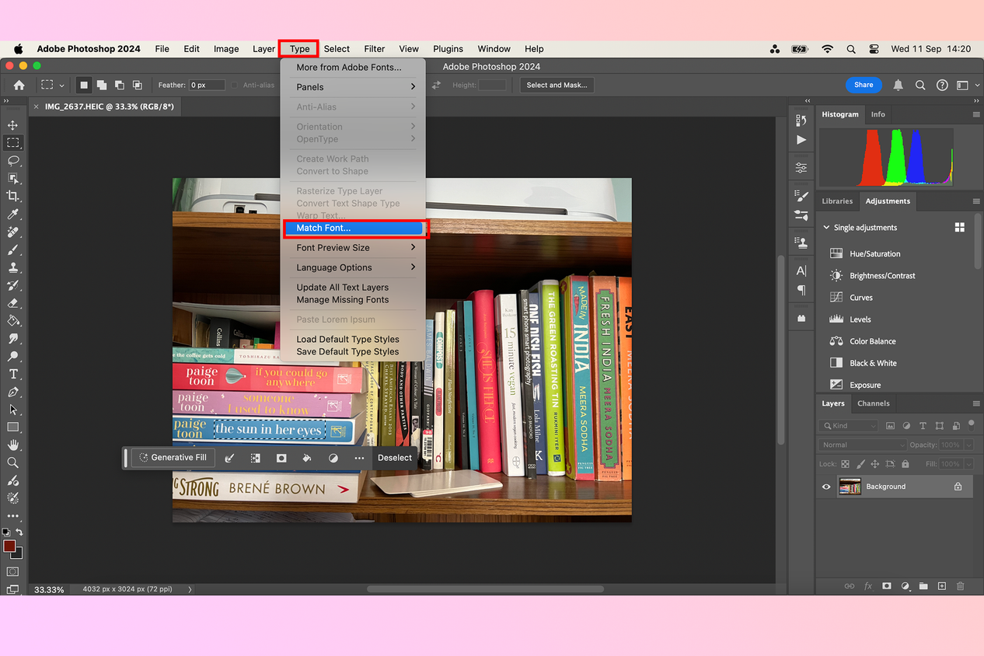
Task: Click the Deselect button
Action: pos(395,458)
